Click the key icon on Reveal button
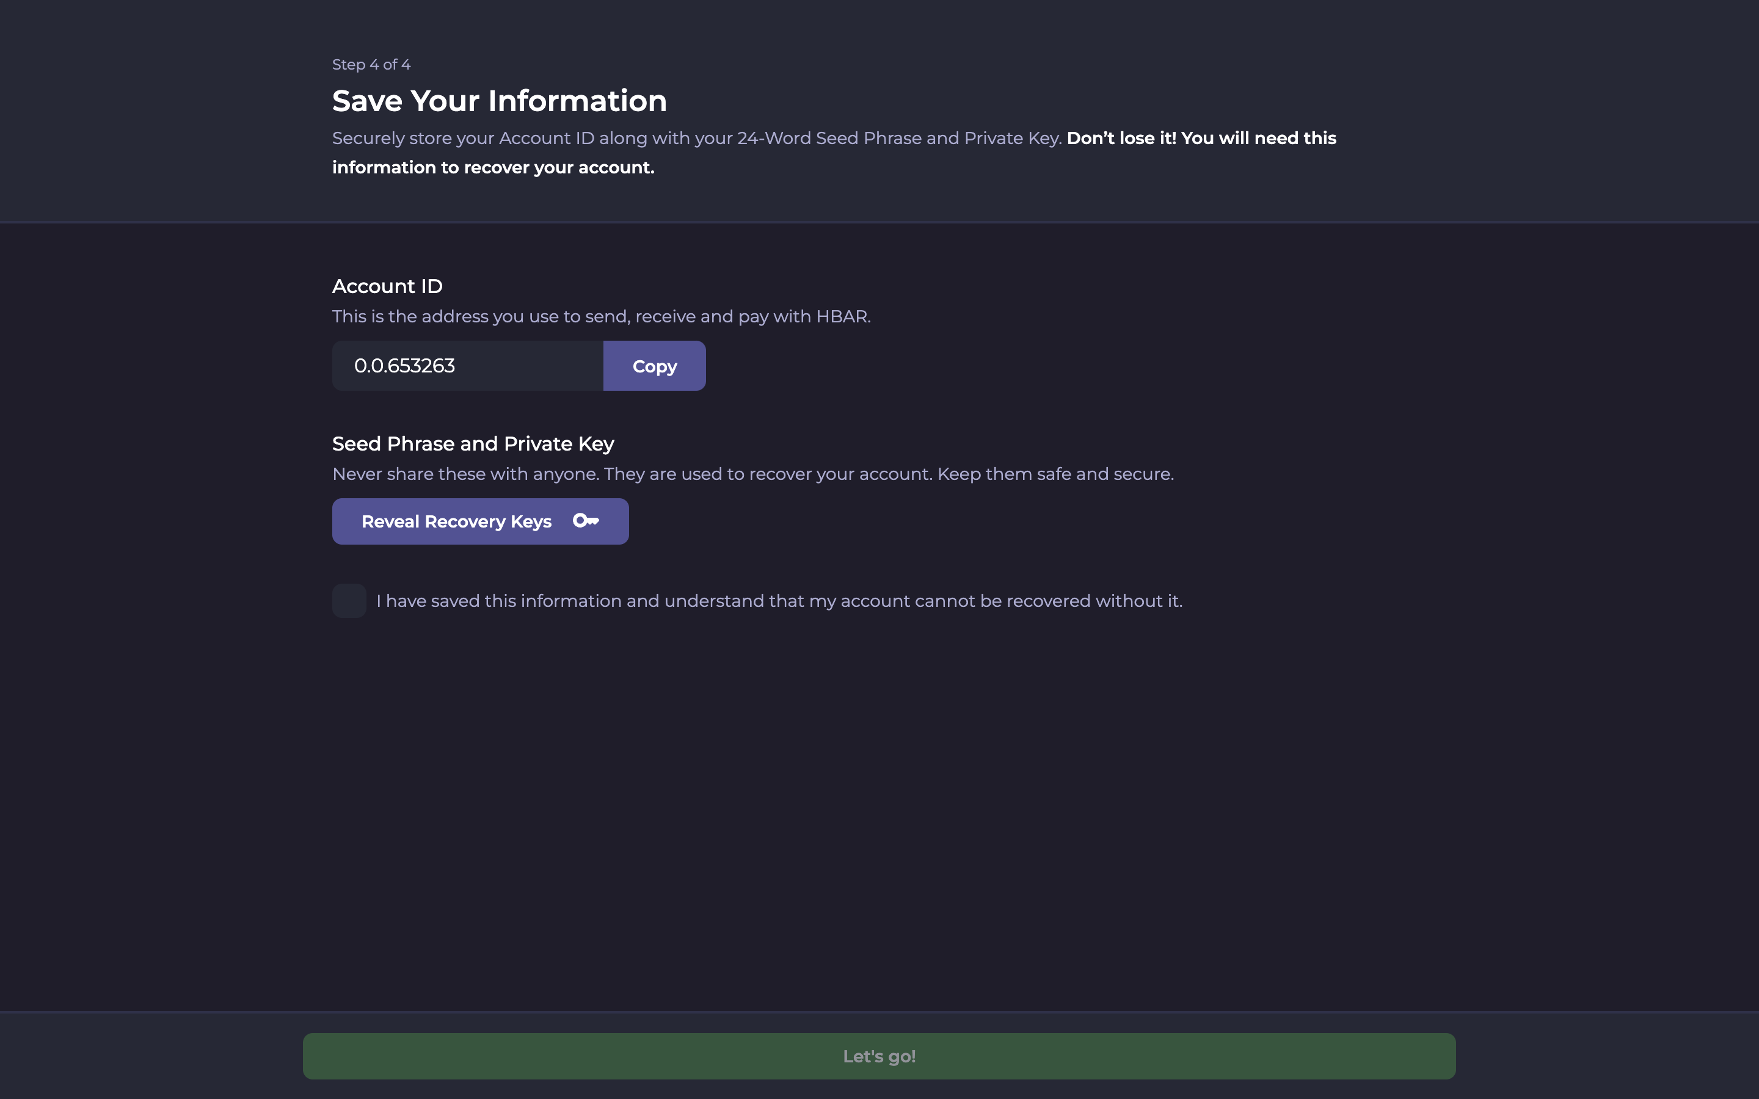The height and width of the screenshot is (1099, 1759). 585,520
